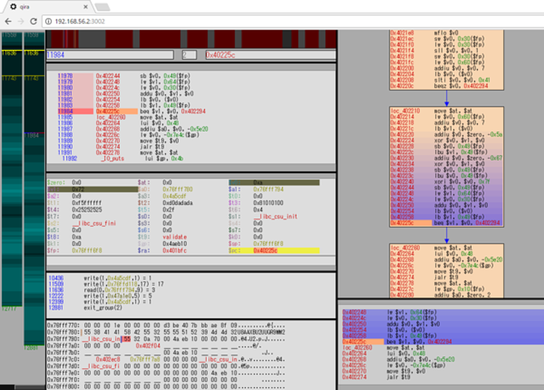Jump to change 11978 in instruction list
544x390 pixels.
point(65,76)
